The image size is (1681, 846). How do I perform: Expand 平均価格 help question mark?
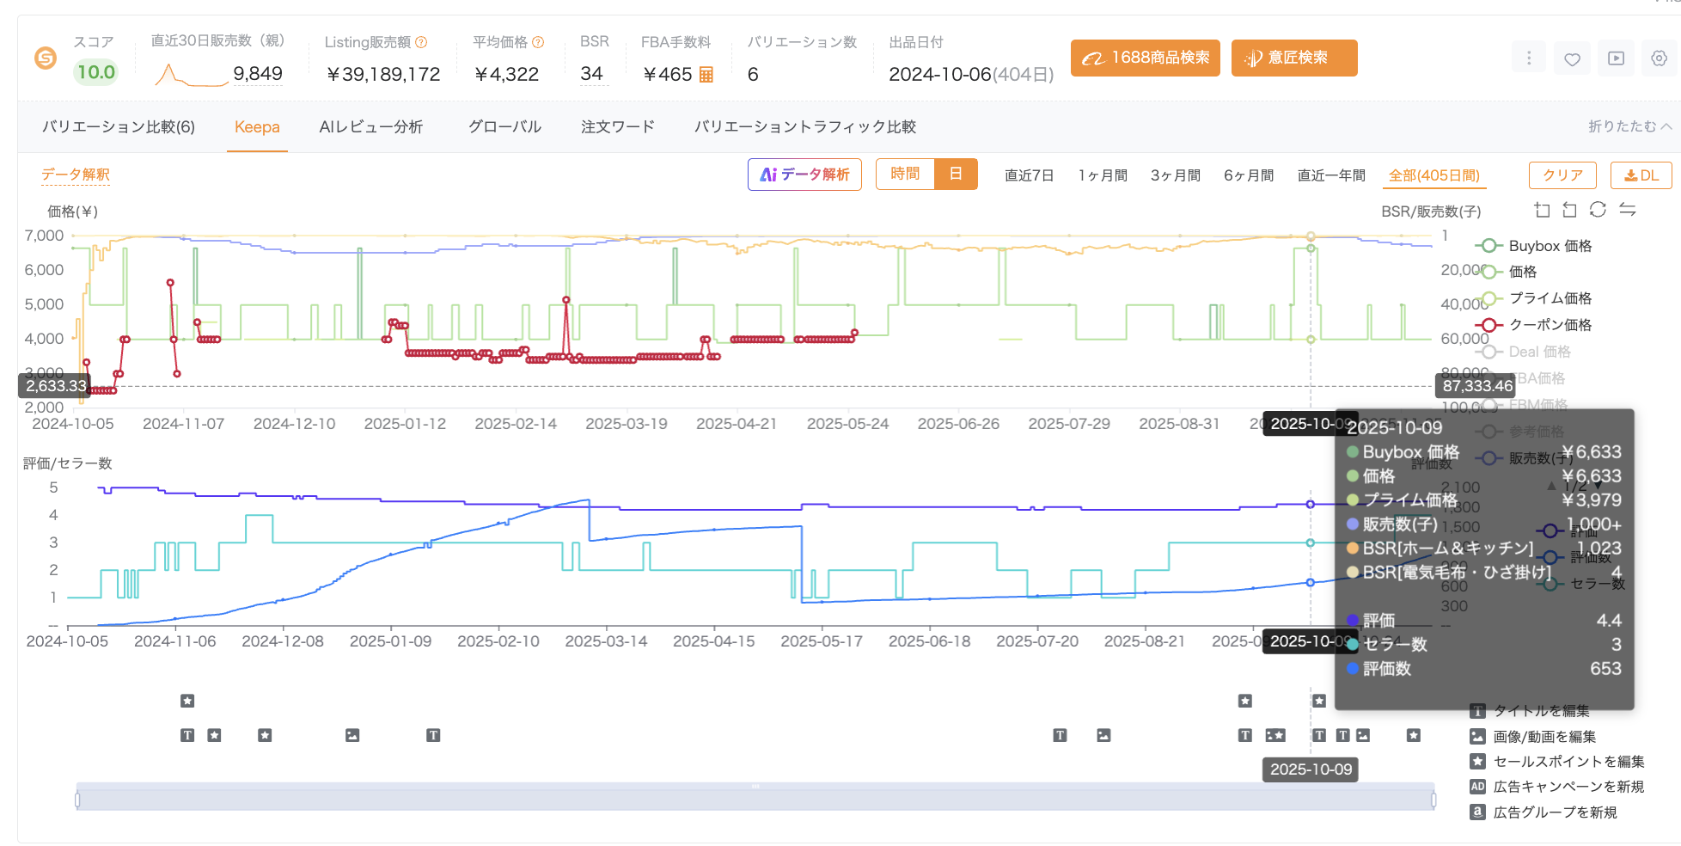coord(538,42)
